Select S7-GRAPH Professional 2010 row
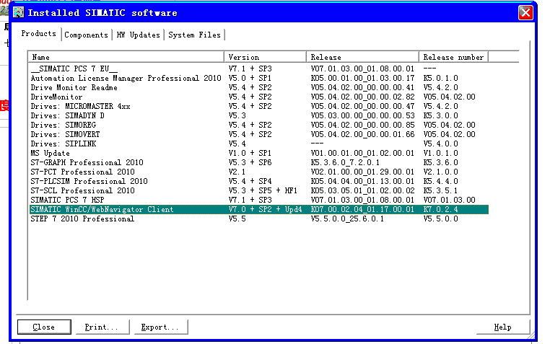This screenshot has width=550, height=344. [x=259, y=162]
